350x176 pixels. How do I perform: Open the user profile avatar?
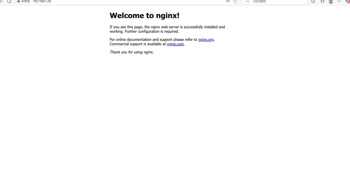tap(331, 1)
